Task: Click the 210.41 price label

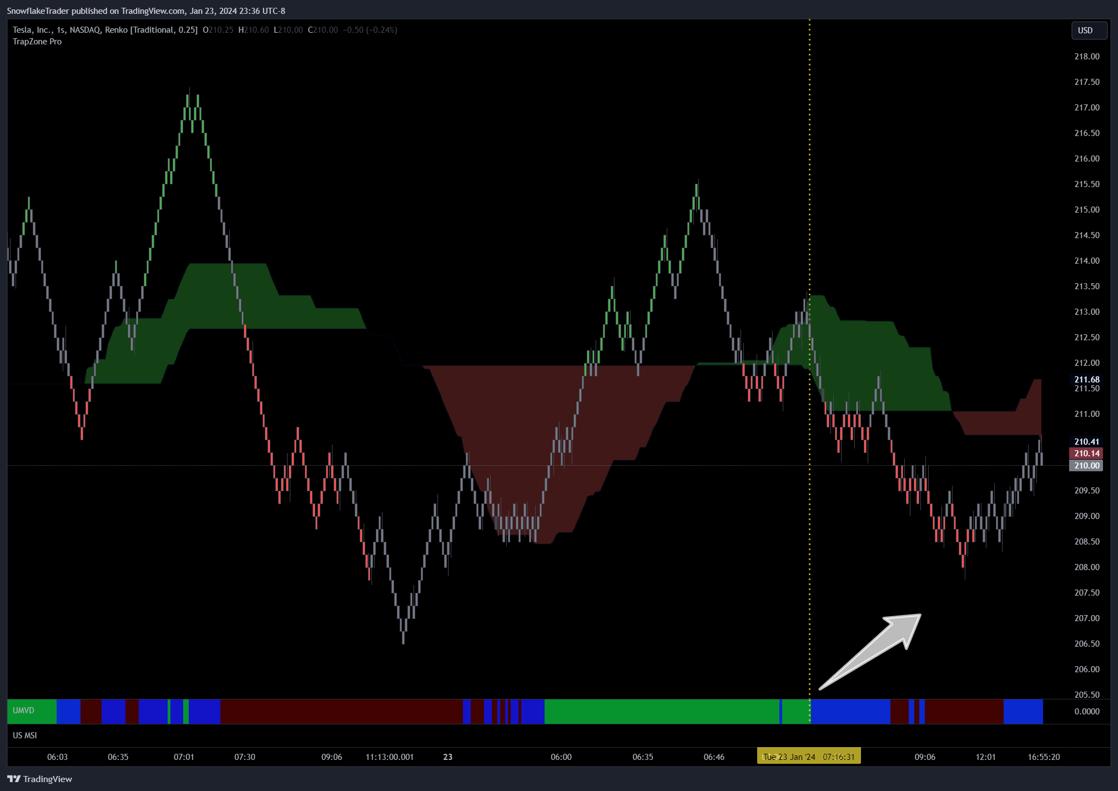Action: point(1086,442)
